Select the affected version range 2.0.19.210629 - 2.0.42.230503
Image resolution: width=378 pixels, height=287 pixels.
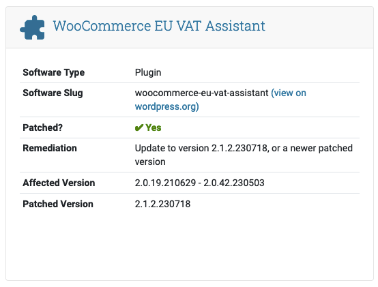(x=200, y=183)
